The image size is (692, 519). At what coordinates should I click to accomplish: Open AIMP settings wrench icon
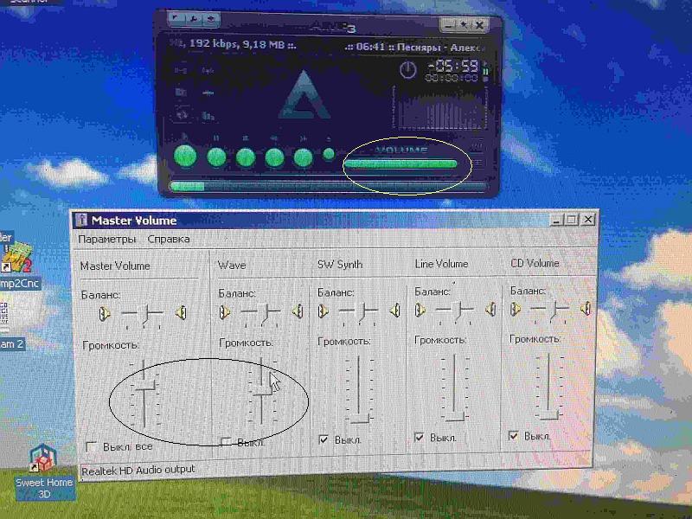coord(193,17)
